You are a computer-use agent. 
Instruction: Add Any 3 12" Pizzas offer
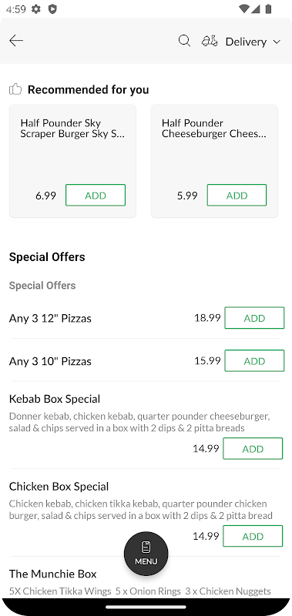click(254, 318)
